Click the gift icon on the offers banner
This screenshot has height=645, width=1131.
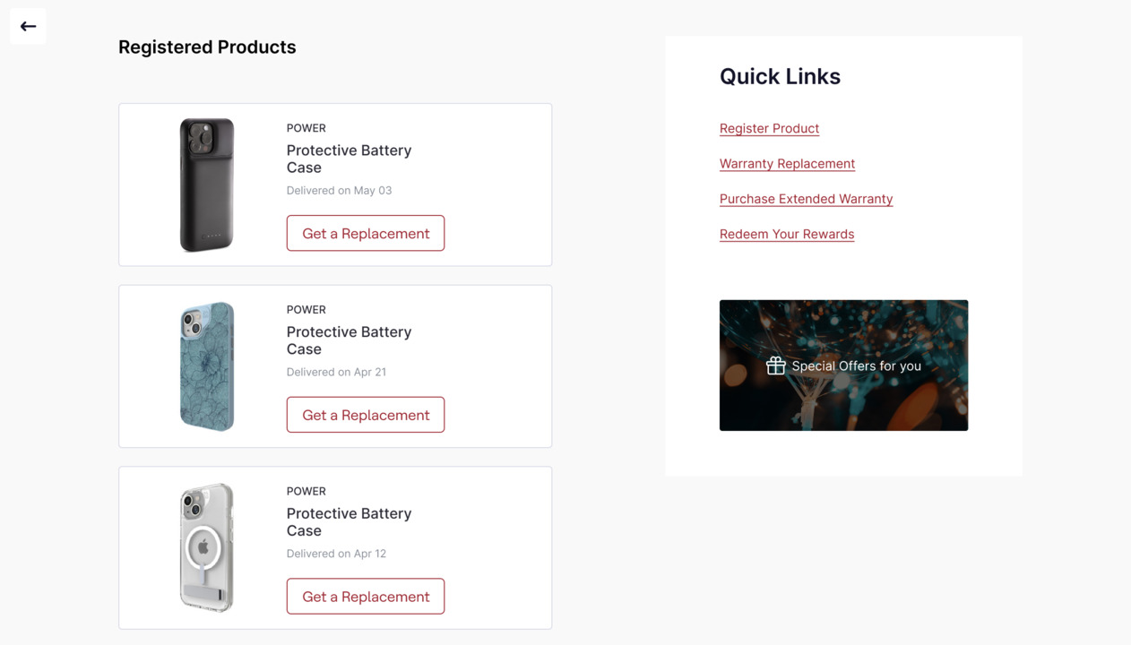775,365
